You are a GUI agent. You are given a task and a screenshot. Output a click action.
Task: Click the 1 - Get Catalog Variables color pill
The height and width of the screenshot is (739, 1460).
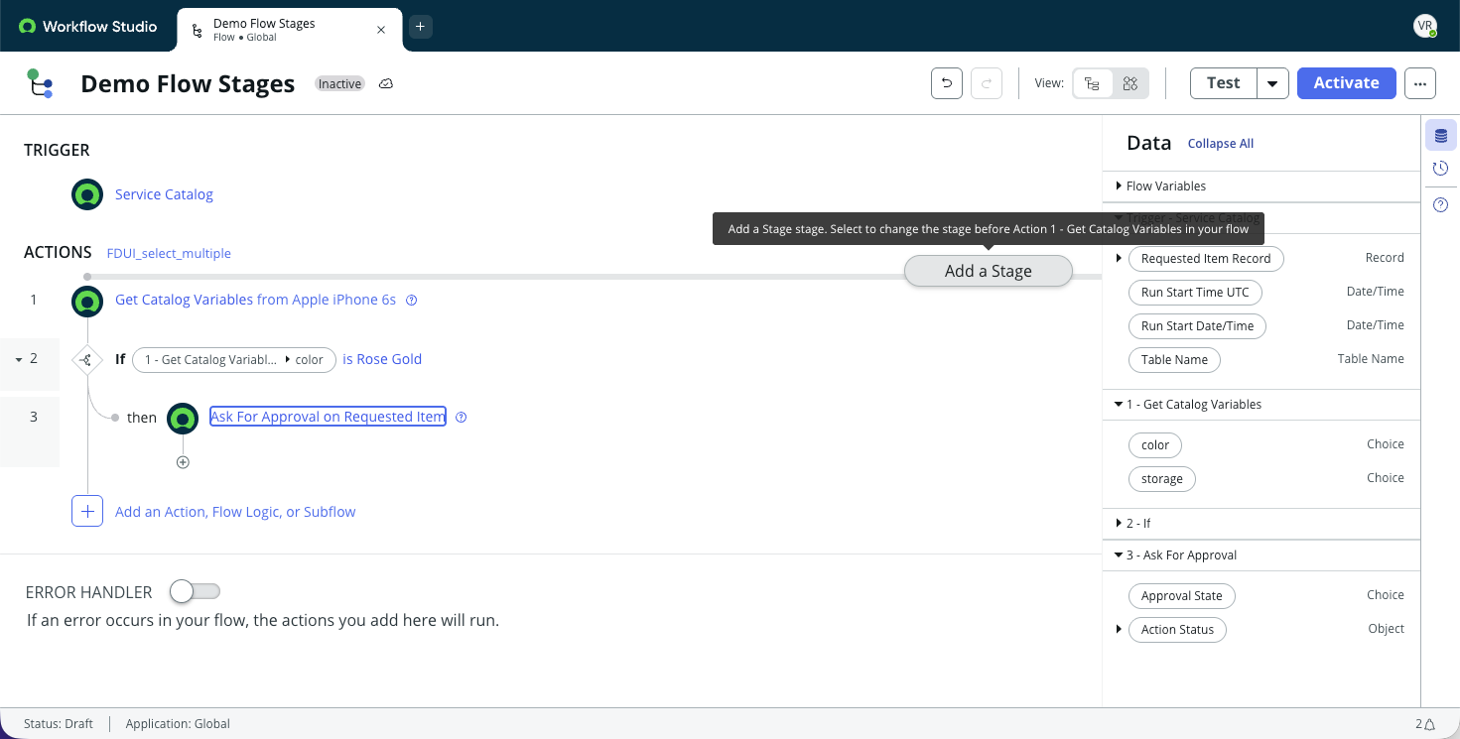[234, 359]
